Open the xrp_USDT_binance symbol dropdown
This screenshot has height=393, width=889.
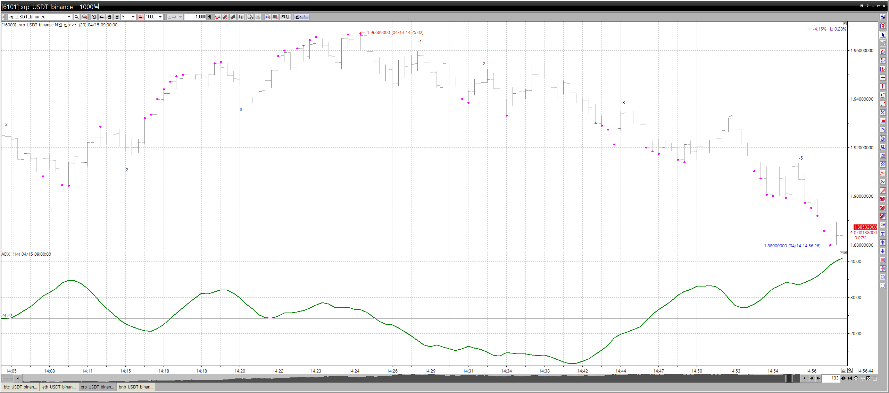tap(69, 17)
